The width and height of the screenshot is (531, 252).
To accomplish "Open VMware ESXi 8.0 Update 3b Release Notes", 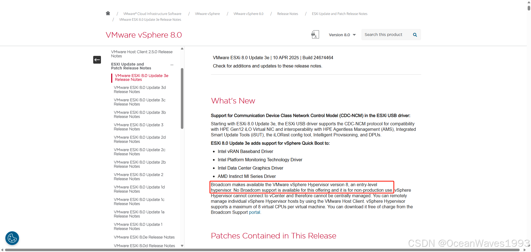I will coord(140,115).
